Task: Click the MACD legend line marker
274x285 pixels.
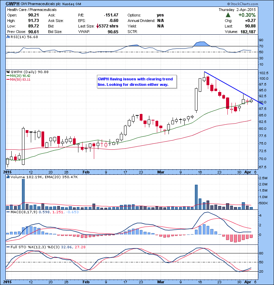Action: pyautogui.click(x=8, y=212)
